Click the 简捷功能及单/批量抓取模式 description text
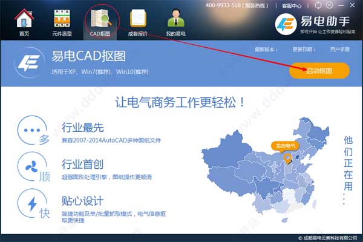363x242 pixels. tap(114, 217)
